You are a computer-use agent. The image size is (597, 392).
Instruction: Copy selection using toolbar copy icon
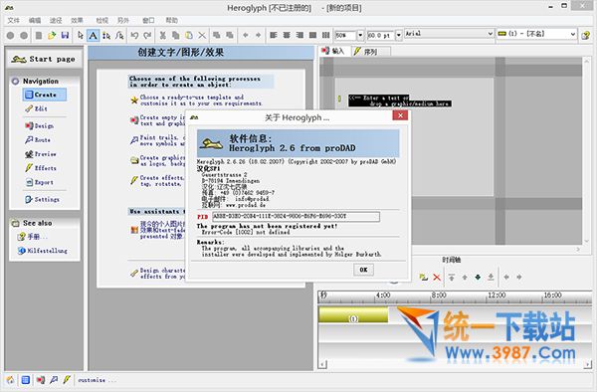(x=175, y=36)
